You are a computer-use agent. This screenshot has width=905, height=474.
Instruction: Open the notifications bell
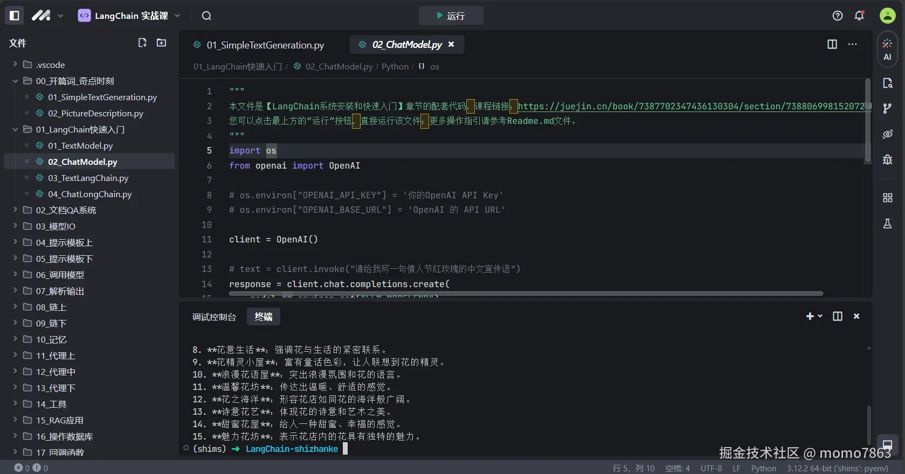(x=859, y=16)
